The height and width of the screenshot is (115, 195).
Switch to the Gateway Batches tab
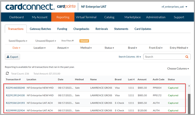(40, 29)
